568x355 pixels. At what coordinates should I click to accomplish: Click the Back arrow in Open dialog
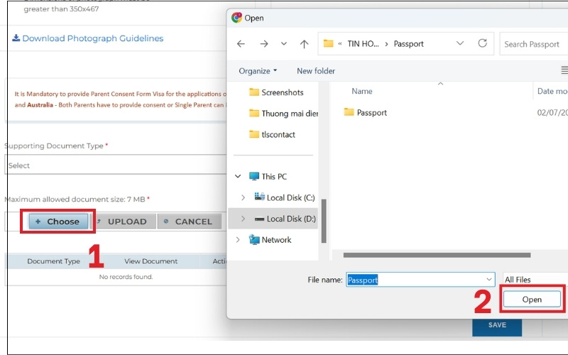point(241,44)
